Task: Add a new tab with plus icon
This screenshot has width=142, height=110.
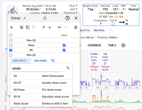Action: [123, 45]
